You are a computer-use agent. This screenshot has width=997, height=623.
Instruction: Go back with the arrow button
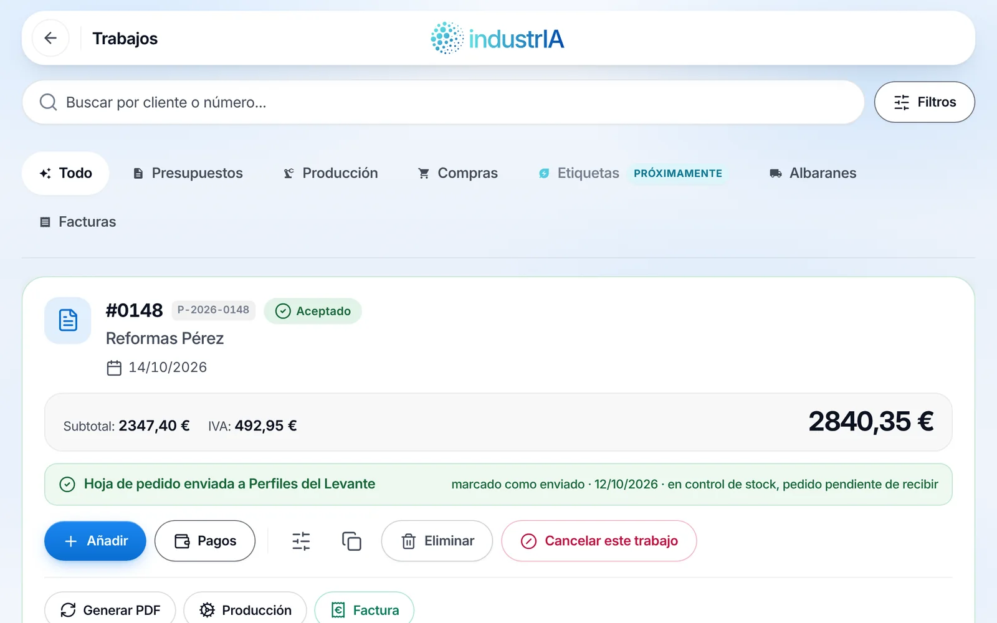tap(50, 38)
